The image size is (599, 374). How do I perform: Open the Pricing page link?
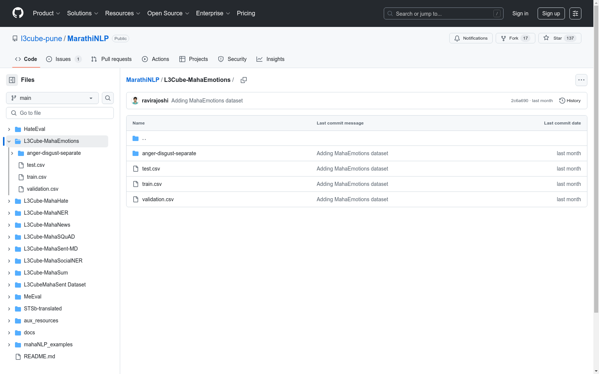(246, 13)
